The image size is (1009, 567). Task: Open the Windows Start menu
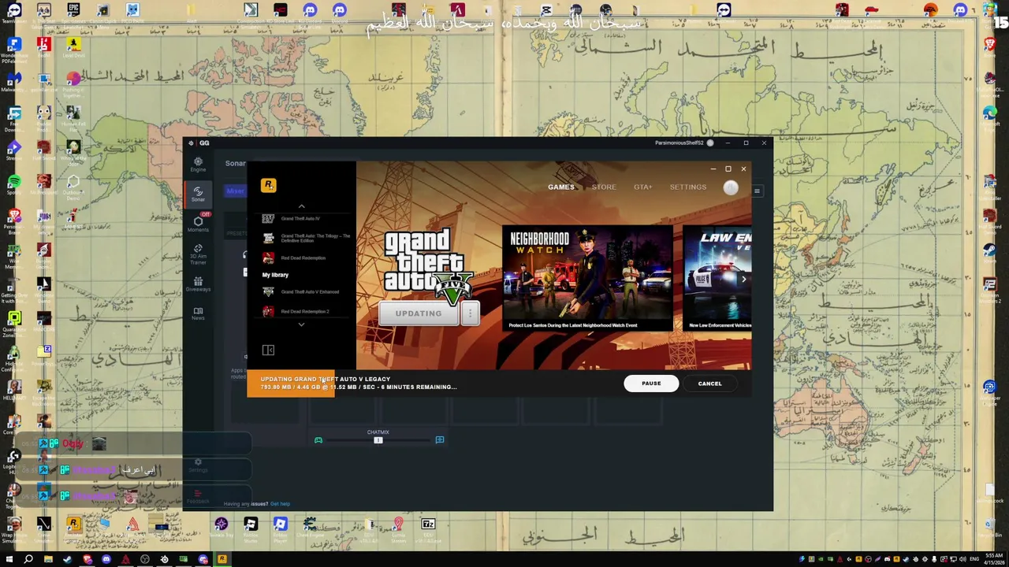[x=10, y=559]
